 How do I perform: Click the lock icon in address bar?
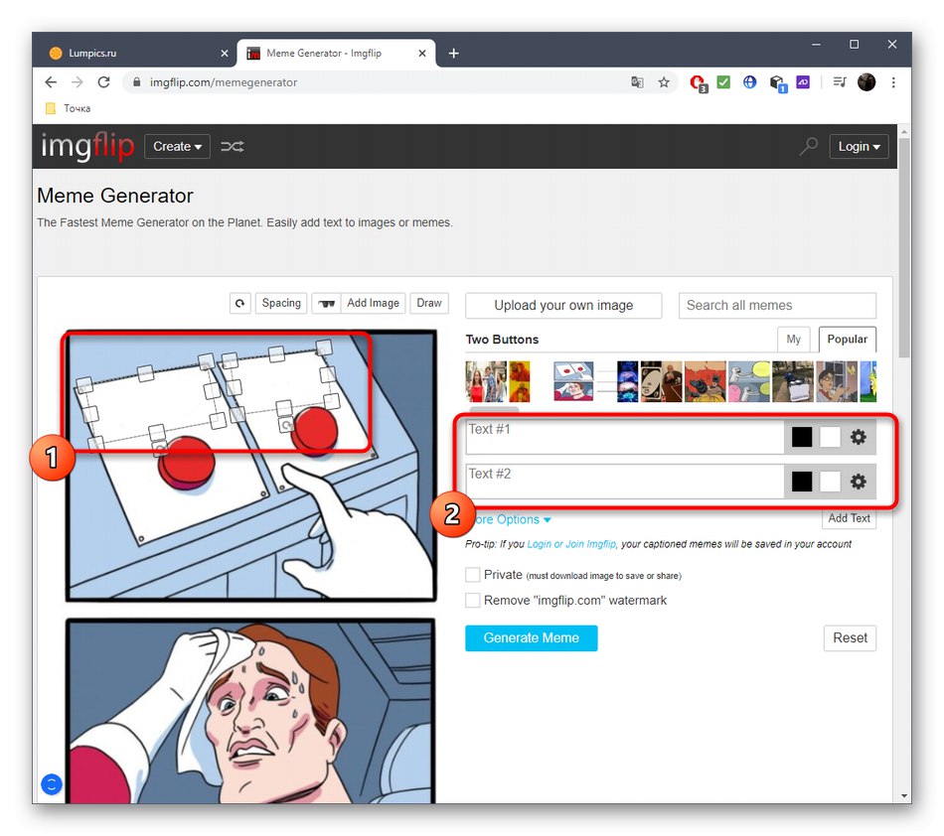point(137,82)
